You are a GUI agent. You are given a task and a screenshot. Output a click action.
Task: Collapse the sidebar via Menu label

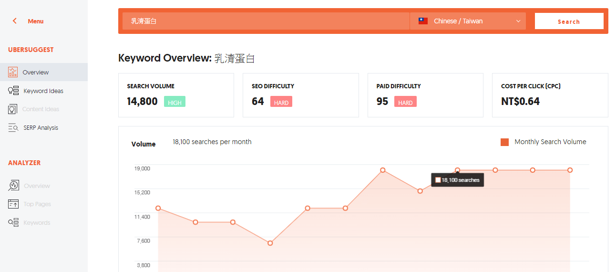(x=36, y=21)
